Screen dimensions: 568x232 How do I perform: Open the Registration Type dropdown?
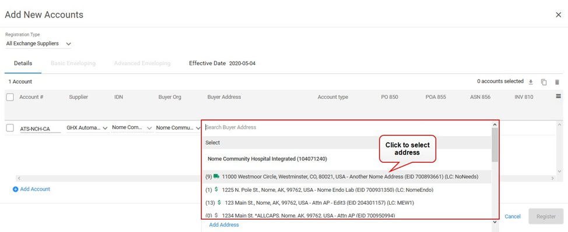[x=38, y=44]
